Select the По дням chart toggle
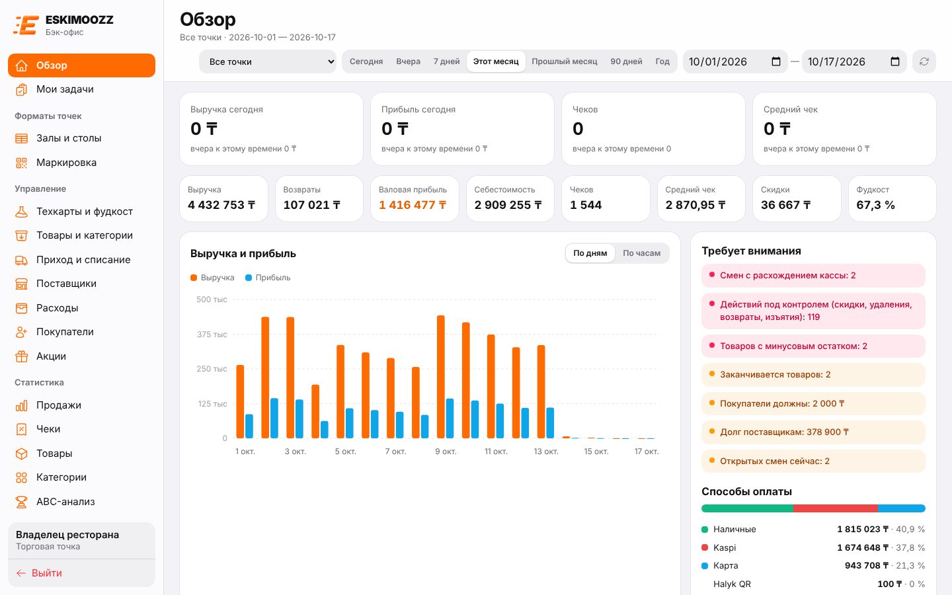Image resolution: width=952 pixels, height=595 pixels. point(590,253)
